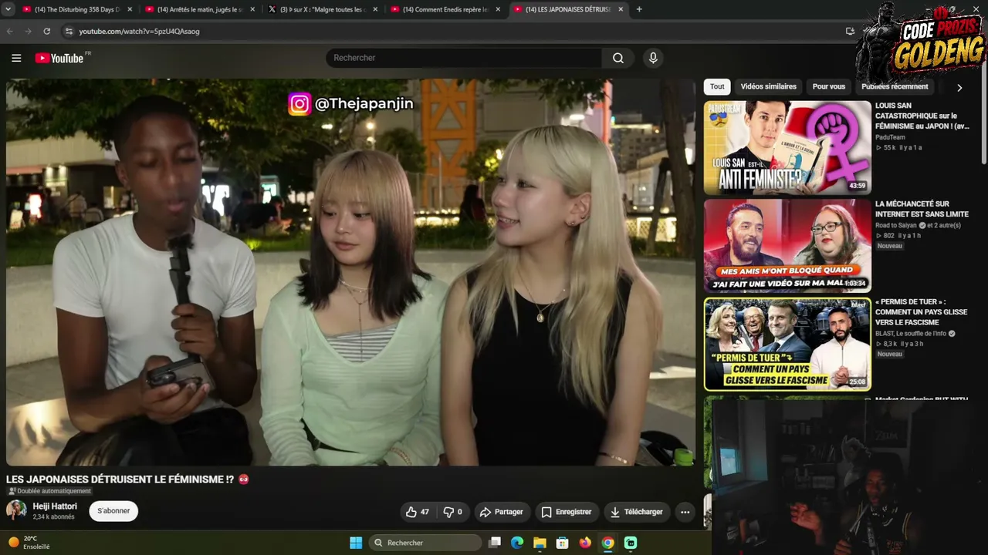Close the X 'Malgré toutes les' tab

click(375, 9)
